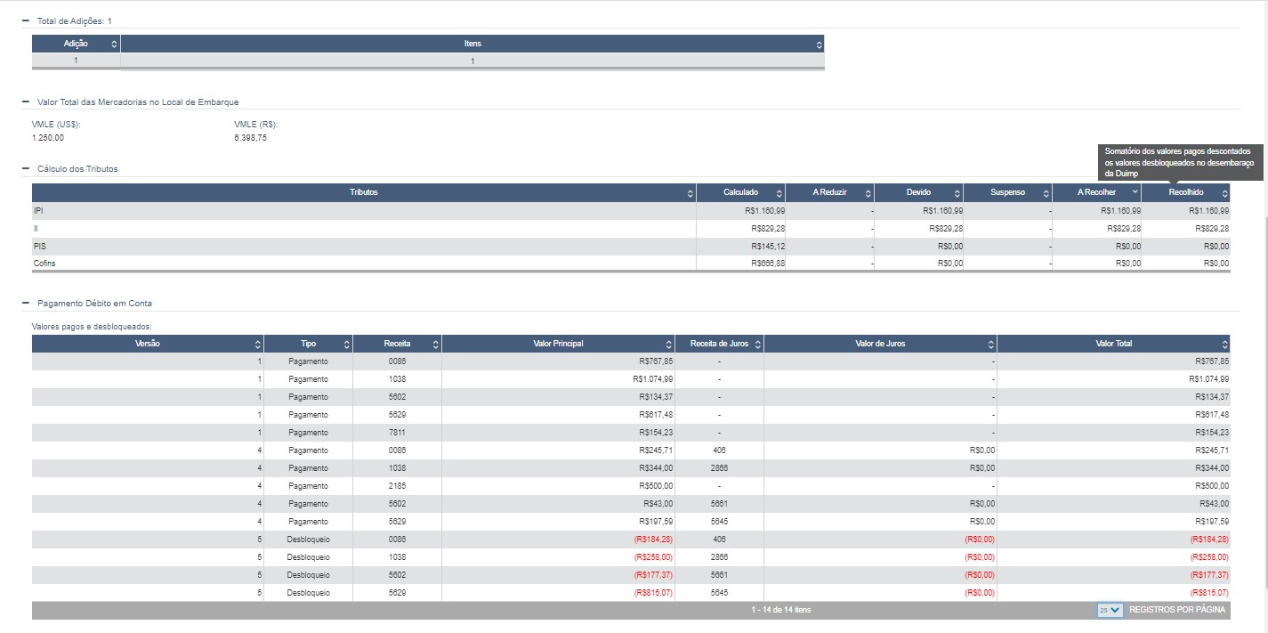1268x633 pixels.
Task: Click sort icon on Valor Principal header
Action: 668,345
